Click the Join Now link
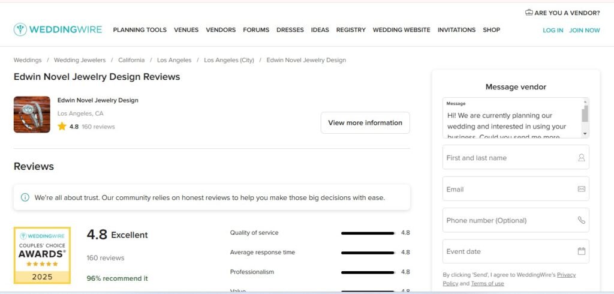Screen dimensions: 614x294 pos(584,30)
